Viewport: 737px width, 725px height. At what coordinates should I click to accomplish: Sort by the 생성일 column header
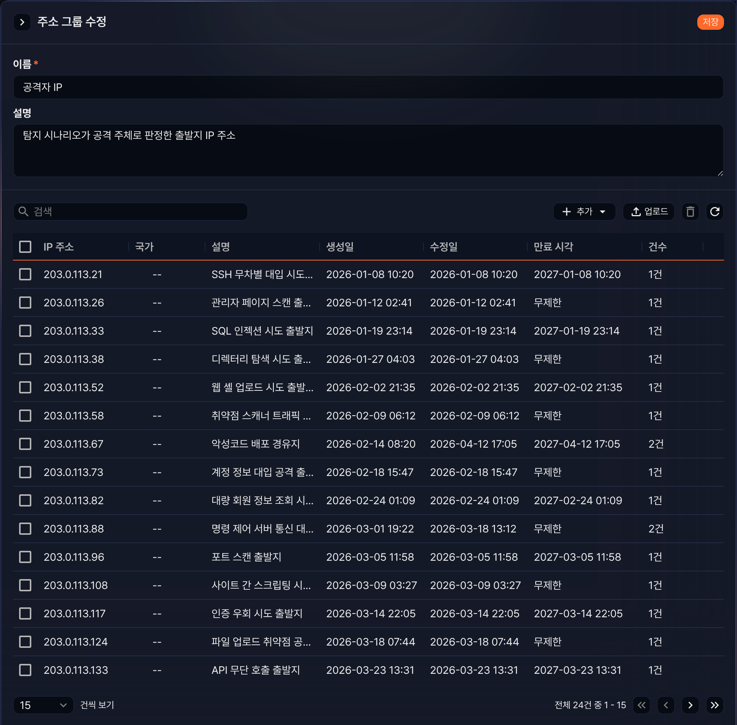click(340, 247)
